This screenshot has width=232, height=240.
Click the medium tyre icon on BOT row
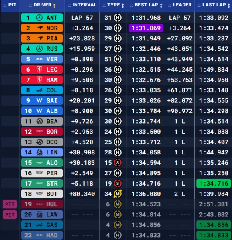118,194
